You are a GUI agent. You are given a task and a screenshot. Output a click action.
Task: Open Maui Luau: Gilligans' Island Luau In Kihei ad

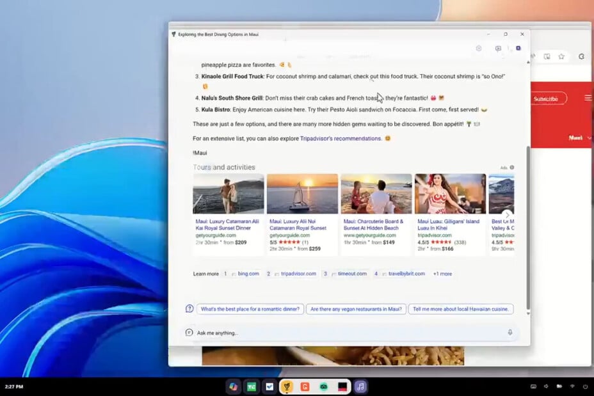(448, 225)
